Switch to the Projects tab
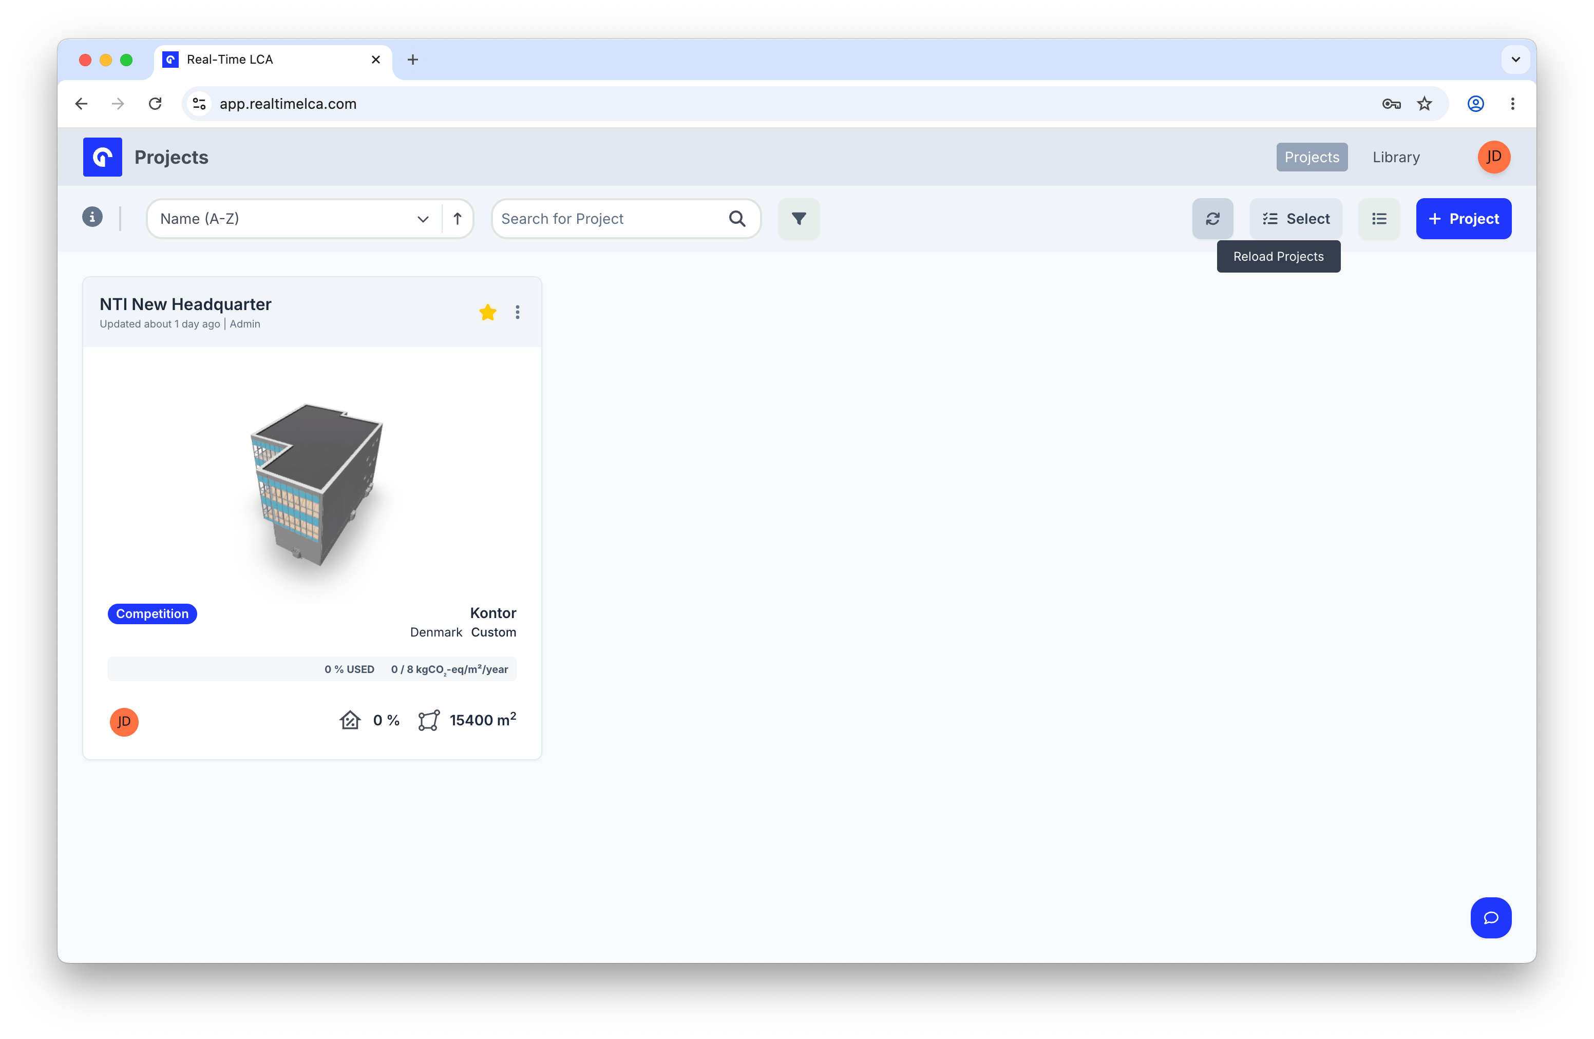Screen dimensions: 1594x1039 (x=1312, y=157)
